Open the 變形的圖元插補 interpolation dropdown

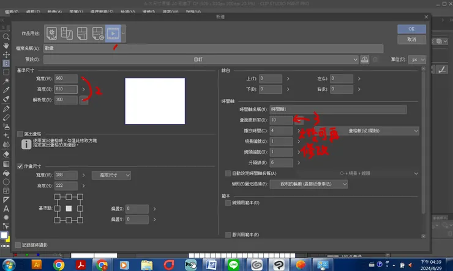pos(309,184)
